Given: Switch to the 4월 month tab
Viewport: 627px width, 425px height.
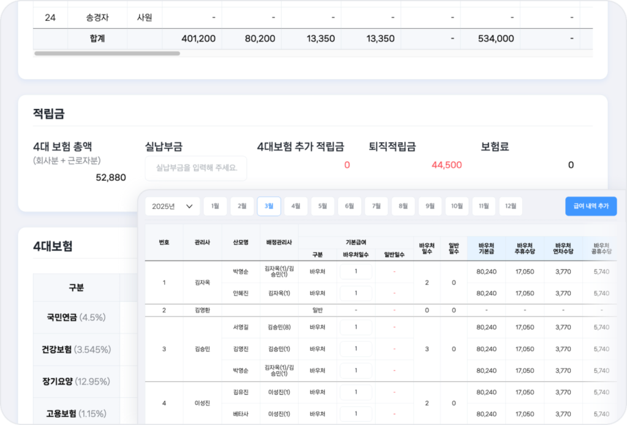Looking at the screenshot, I should pyautogui.click(x=296, y=206).
